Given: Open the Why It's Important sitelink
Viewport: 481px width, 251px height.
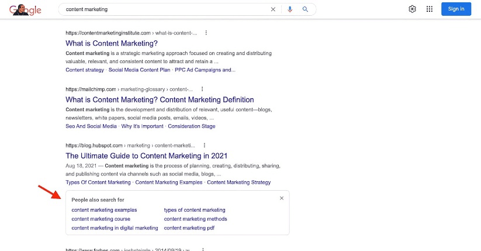Looking at the screenshot, I should [x=143, y=126].
